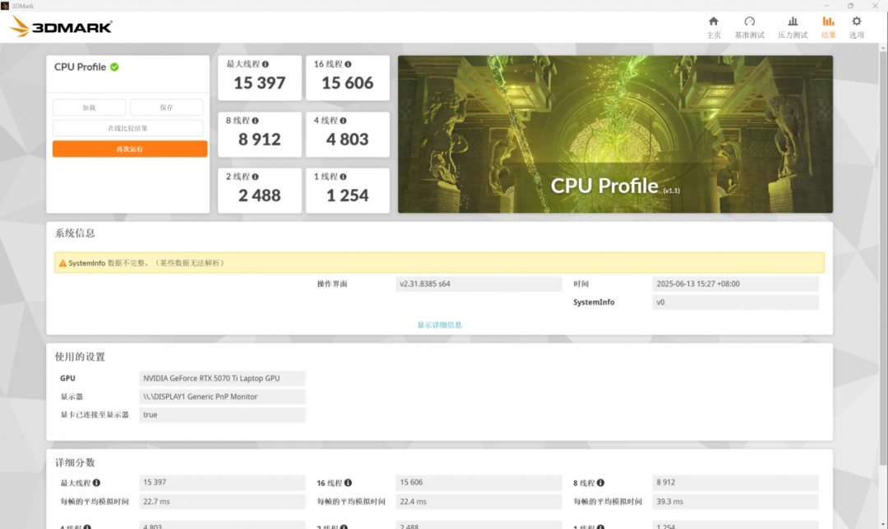This screenshot has height=529, width=888.
Task: Click the 8 线程 info icon in 详细分数
Action: (600, 483)
